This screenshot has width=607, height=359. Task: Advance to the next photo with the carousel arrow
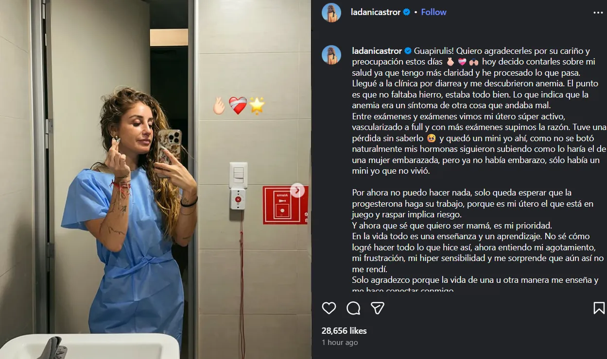297,190
